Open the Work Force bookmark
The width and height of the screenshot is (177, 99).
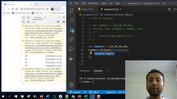coord(37,13)
